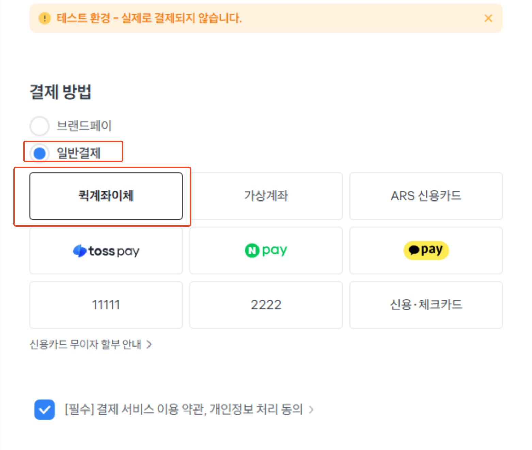Select ARS 신용카드 payment option
This screenshot has width=532, height=450.
[x=426, y=196]
